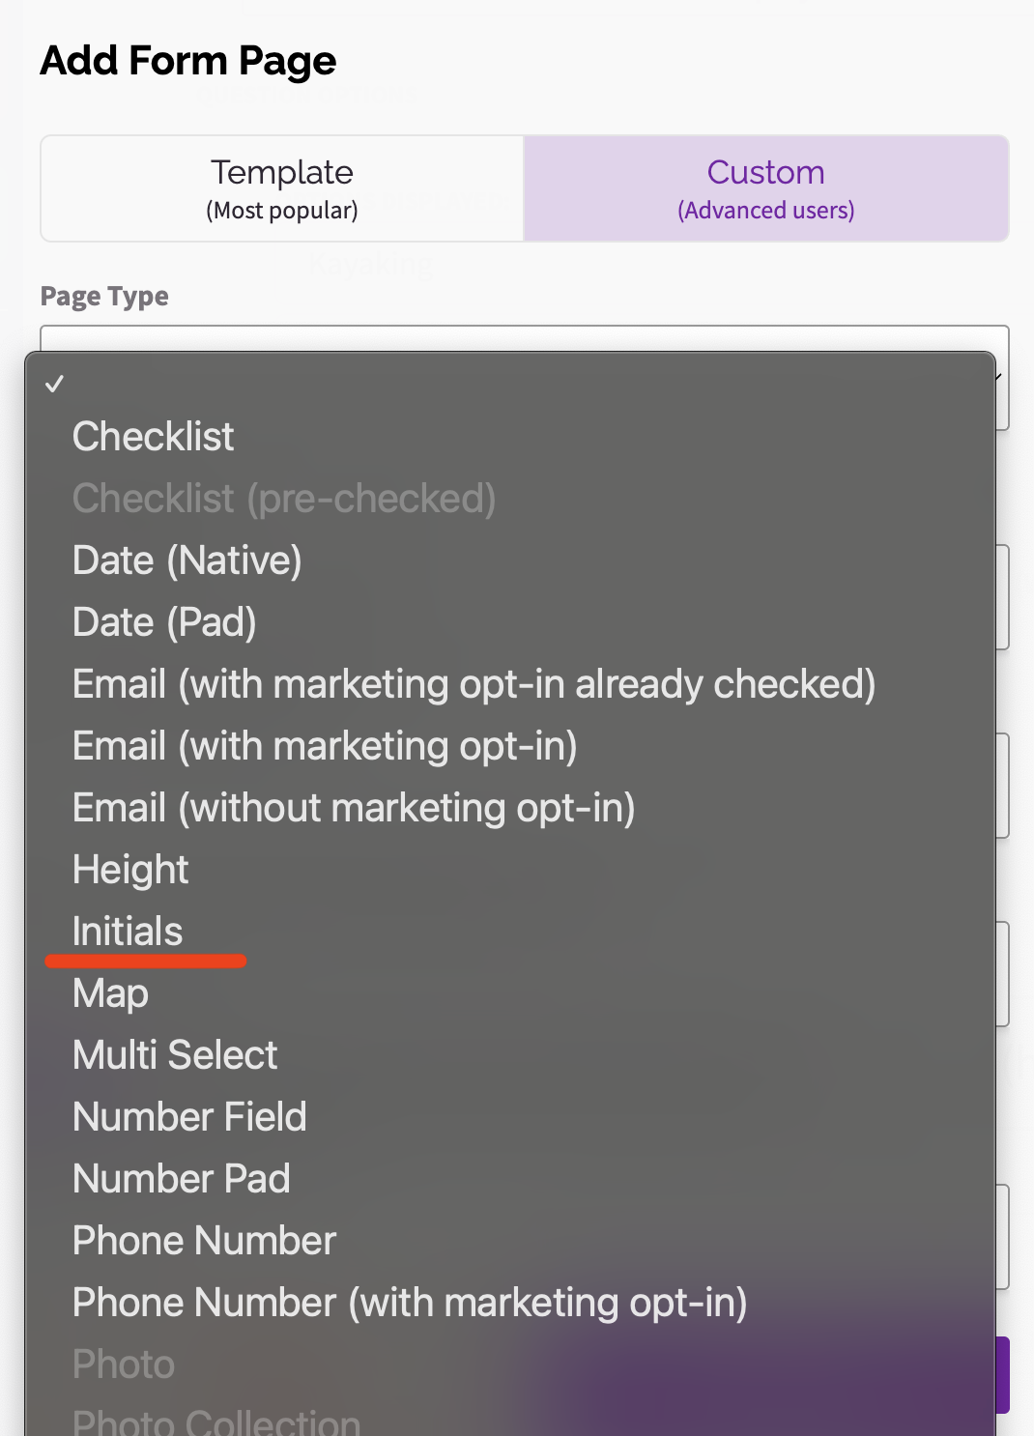Select the Date (Pad) option

[164, 622]
